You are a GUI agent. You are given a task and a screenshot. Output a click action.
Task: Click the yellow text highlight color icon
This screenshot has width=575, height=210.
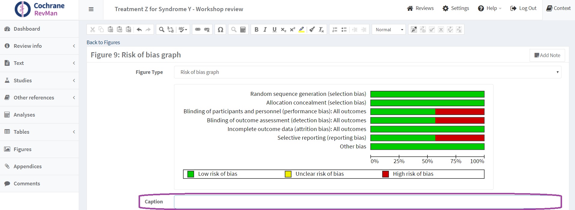tap(301, 29)
